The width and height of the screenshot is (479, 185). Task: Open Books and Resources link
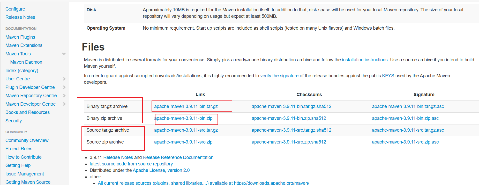(x=27, y=112)
